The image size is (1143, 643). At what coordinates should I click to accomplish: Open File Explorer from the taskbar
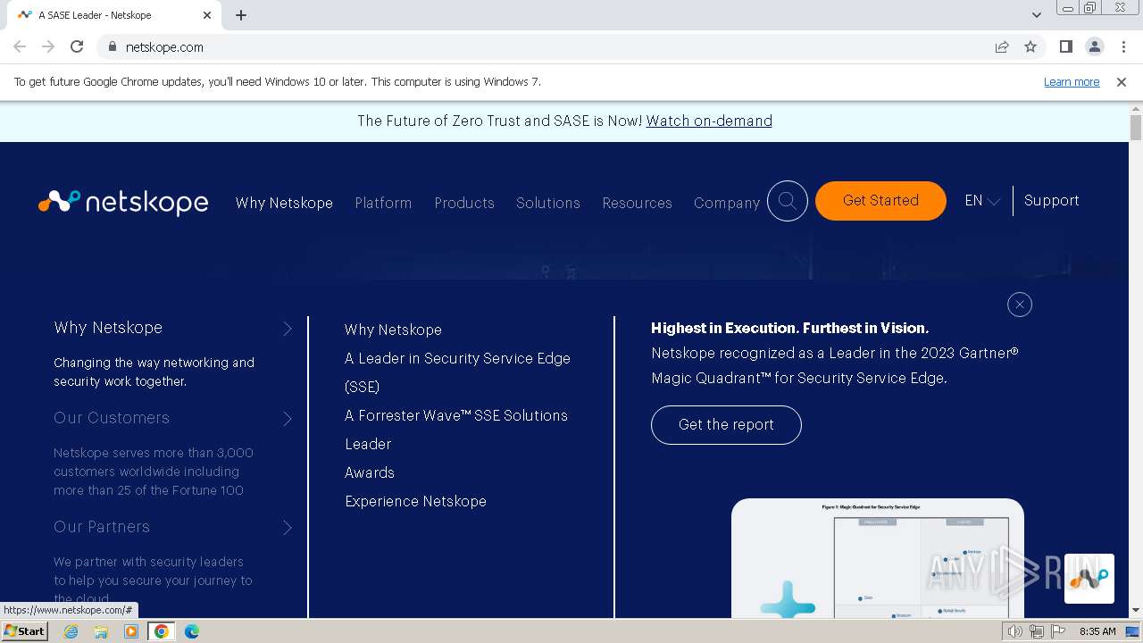pos(101,631)
